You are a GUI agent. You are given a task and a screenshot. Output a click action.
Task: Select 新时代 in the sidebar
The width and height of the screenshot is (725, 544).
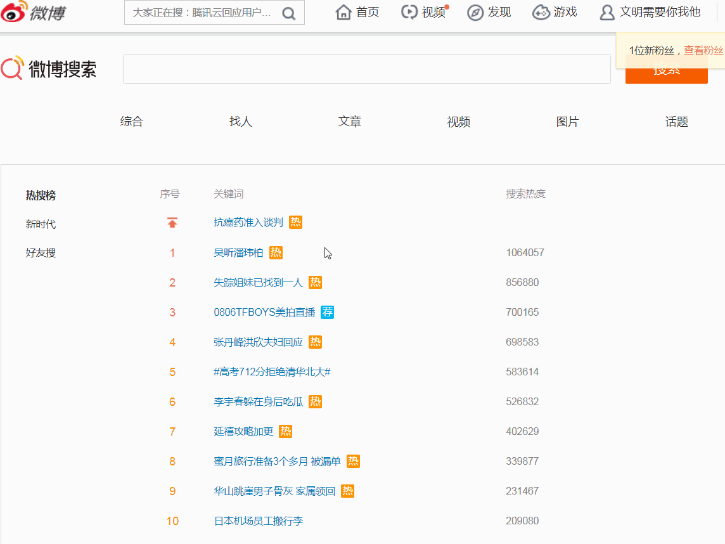[x=41, y=224]
